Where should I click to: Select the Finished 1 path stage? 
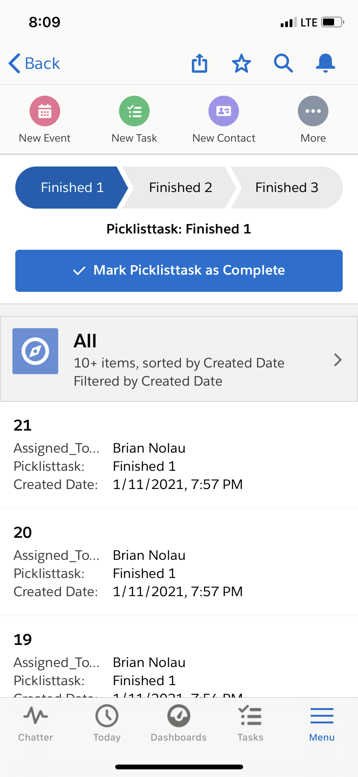[x=72, y=188]
